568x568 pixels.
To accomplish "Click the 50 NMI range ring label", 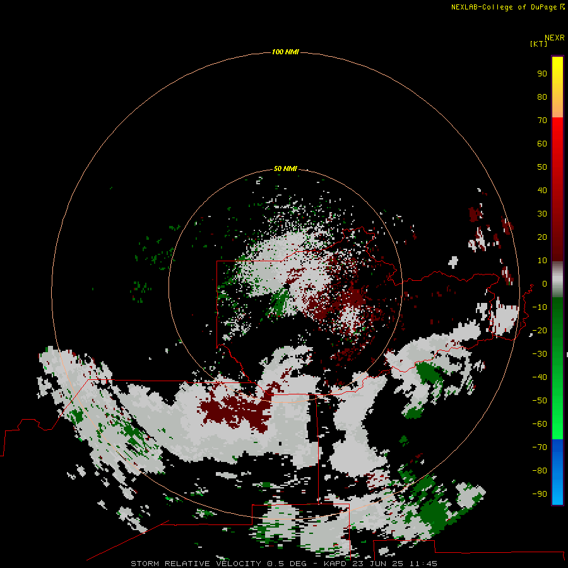I will pos(285,169).
